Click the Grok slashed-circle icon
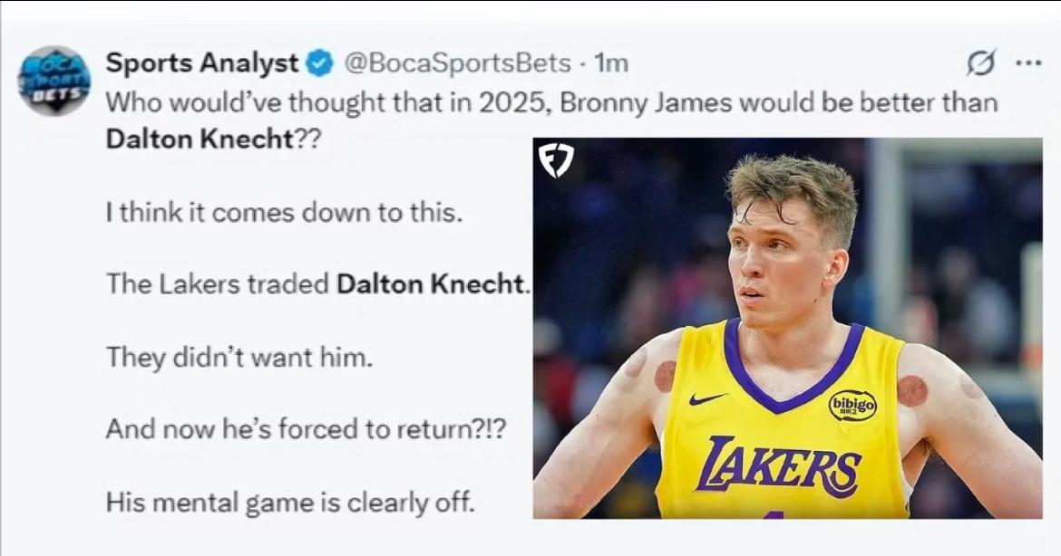The height and width of the screenshot is (556, 1061). pos(980,63)
